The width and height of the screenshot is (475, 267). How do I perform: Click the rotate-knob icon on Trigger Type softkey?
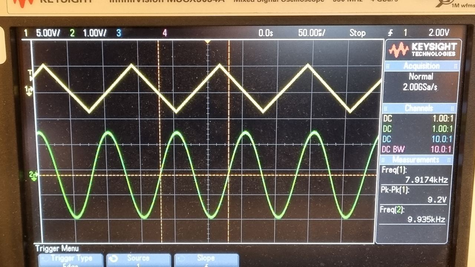click(x=45, y=258)
